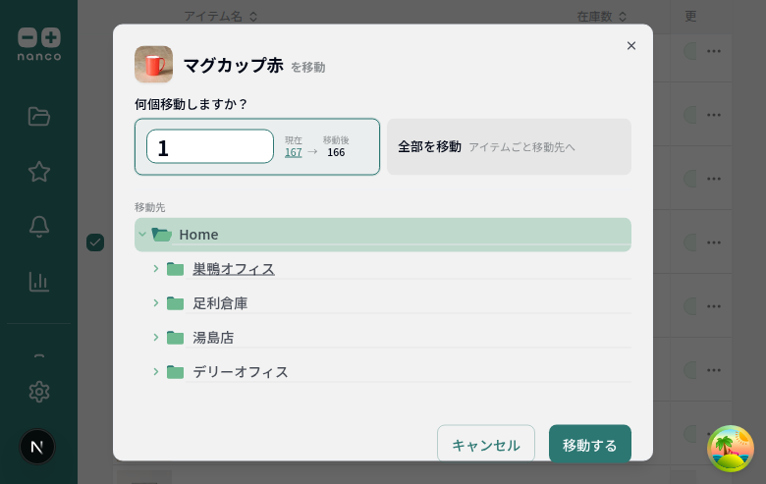This screenshot has height=484, width=766.
Task: Expand the デリーオフィス folder chevron
Action: (156, 372)
